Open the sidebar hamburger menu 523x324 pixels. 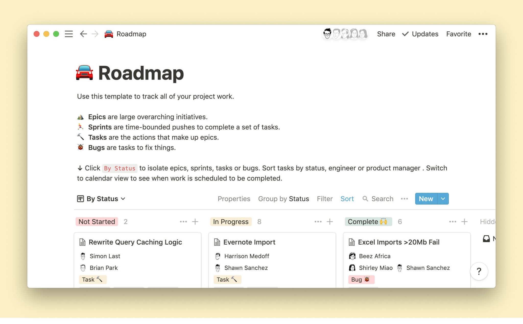click(x=69, y=34)
